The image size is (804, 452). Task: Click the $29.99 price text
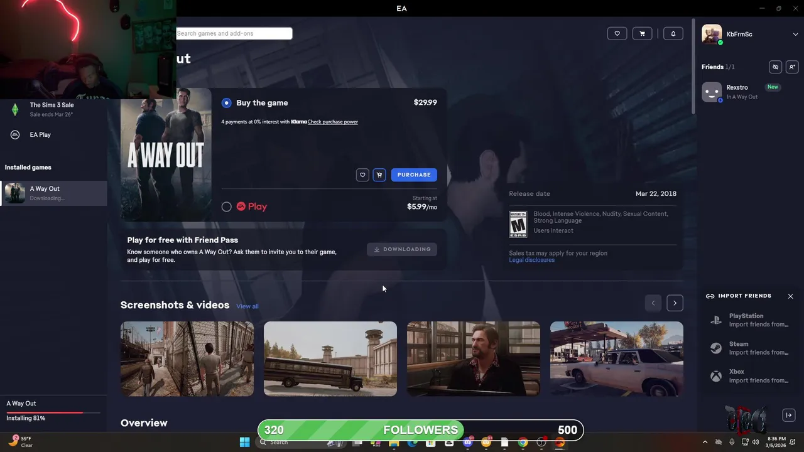(x=425, y=102)
